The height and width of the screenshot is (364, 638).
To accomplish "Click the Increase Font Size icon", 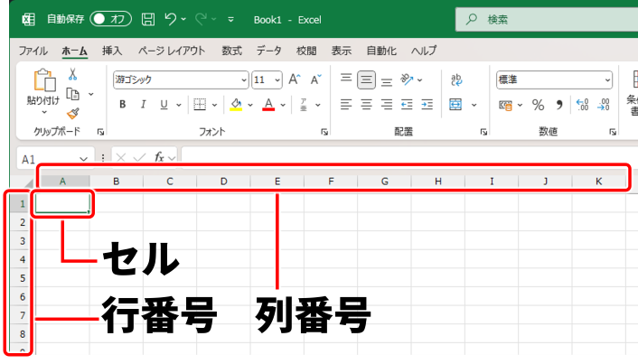I will (295, 79).
